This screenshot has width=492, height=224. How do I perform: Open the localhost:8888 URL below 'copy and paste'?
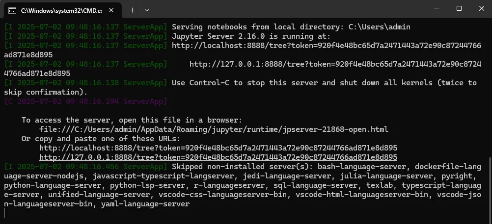pos(219,148)
